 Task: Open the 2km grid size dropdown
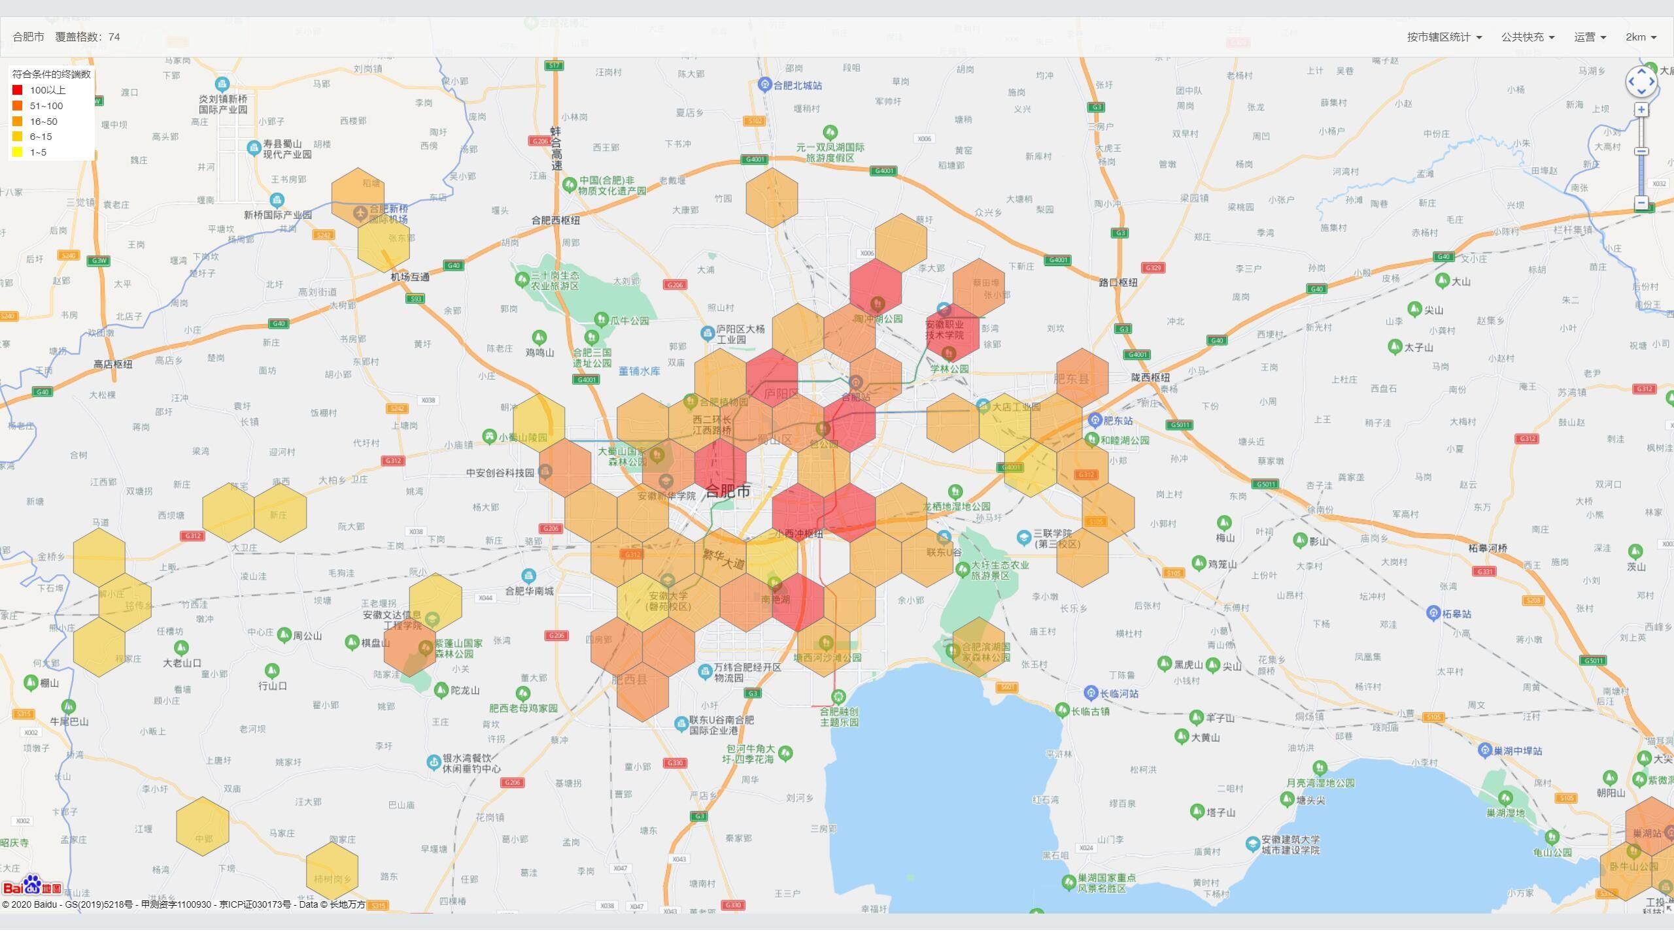pyautogui.click(x=1641, y=37)
